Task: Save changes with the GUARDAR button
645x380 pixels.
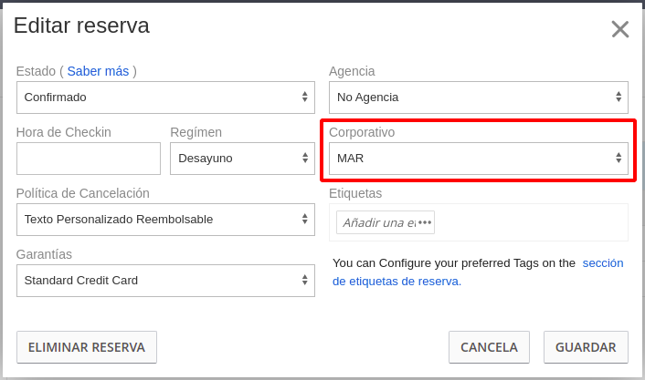Action: [586, 347]
